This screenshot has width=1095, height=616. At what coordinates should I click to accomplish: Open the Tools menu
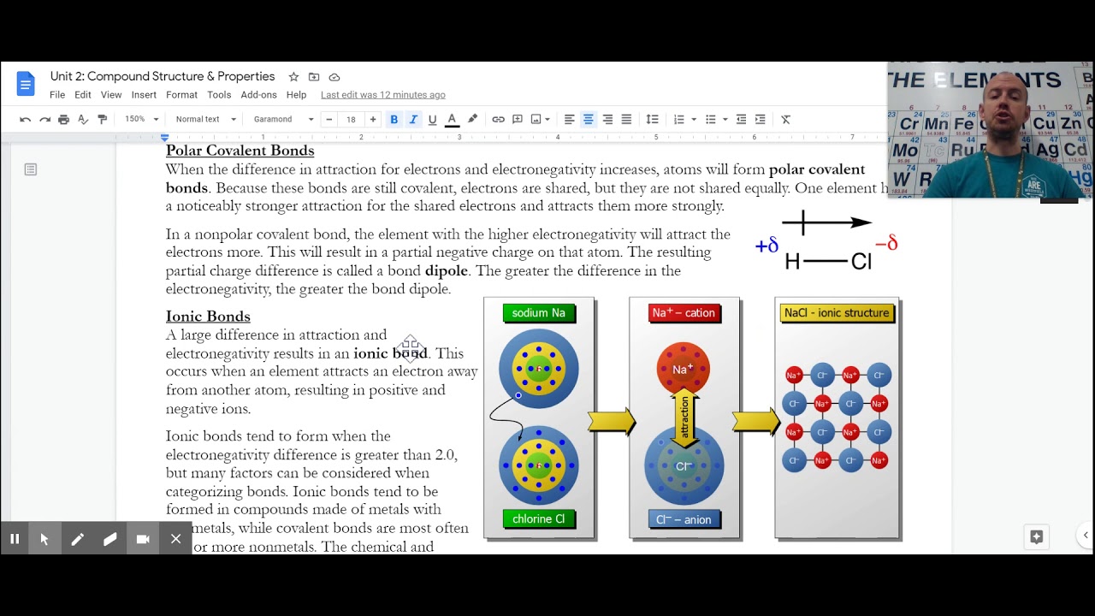219,95
